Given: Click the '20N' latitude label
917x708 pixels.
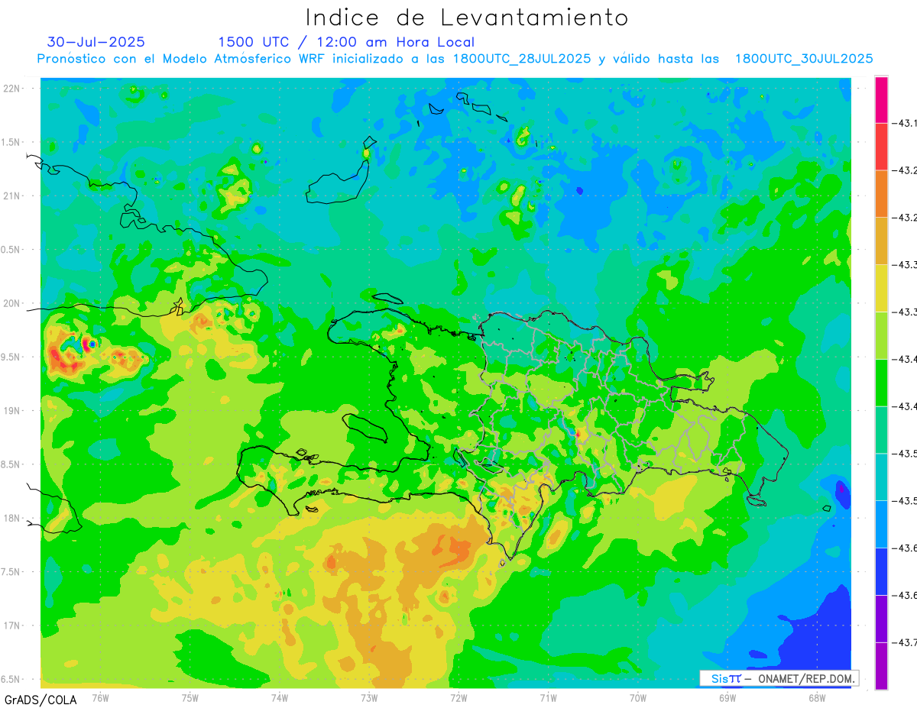Looking at the screenshot, I should tap(13, 303).
